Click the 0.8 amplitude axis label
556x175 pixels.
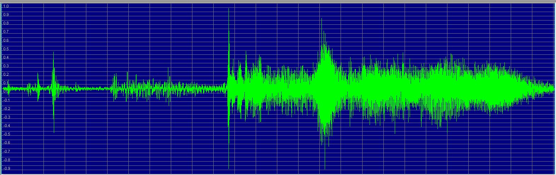click(x=6, y=23)
